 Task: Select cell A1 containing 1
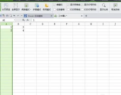click(6, 27)
